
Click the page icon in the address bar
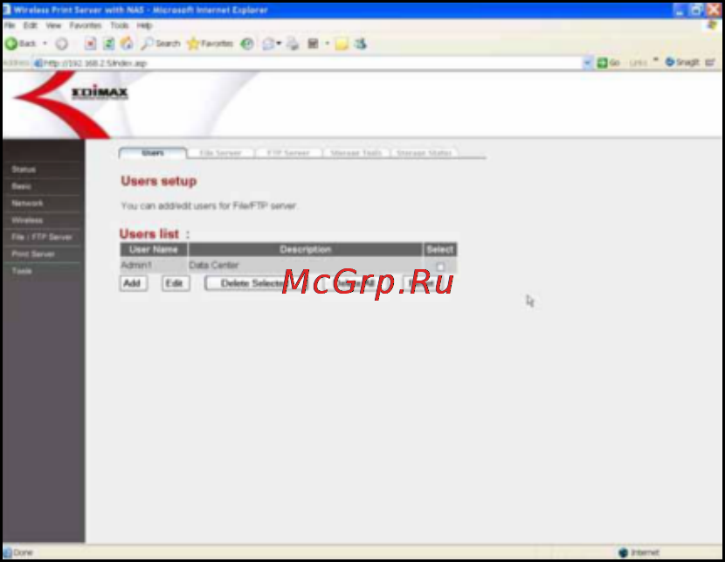pos(38,63)
